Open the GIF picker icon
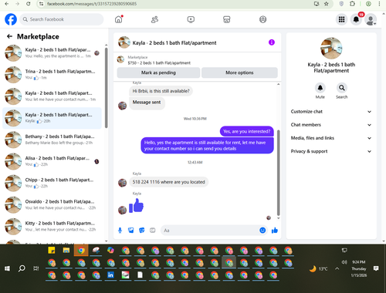Viewport: 386px width, 293px height. tap(153, 231)
